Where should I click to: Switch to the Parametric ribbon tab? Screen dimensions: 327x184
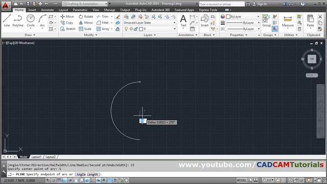pos(80,10)
